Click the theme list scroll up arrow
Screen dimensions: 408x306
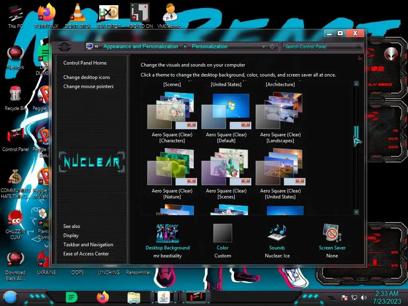click(x=356, y=84)
